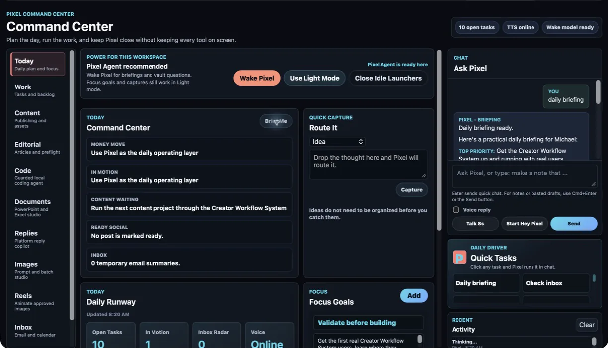Image resolution: width=608 pixels, height=348 pixels.
Task: Open the Replies platform reply copilot
Action: pos(38,239)
